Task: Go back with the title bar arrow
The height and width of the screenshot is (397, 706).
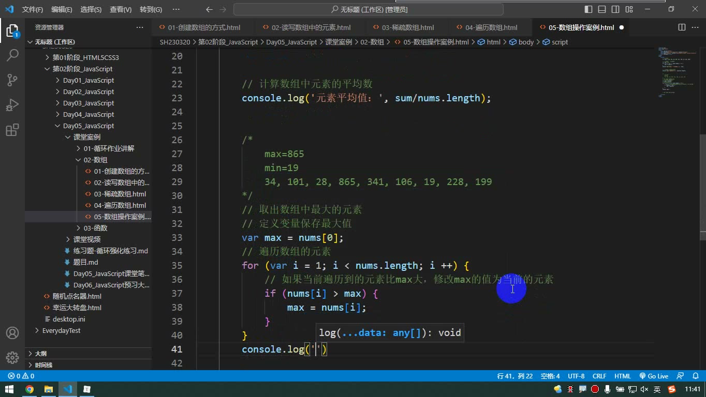Action: (x=209, y=9)
